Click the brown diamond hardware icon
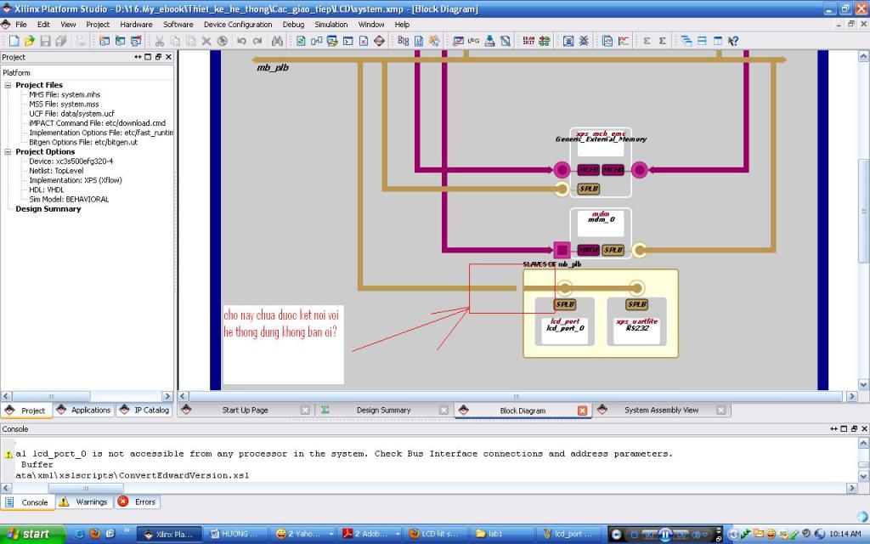 tap(380, 41)
